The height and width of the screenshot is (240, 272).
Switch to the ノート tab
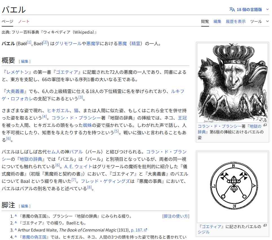tap(24, 21)
